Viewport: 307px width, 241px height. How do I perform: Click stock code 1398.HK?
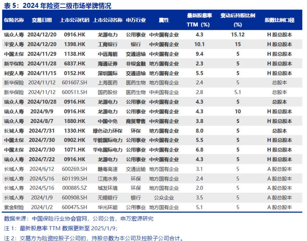tap(75, 44)
